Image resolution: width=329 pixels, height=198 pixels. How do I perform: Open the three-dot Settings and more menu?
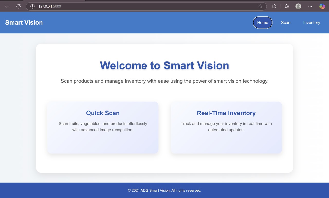[x=310, y=6]
